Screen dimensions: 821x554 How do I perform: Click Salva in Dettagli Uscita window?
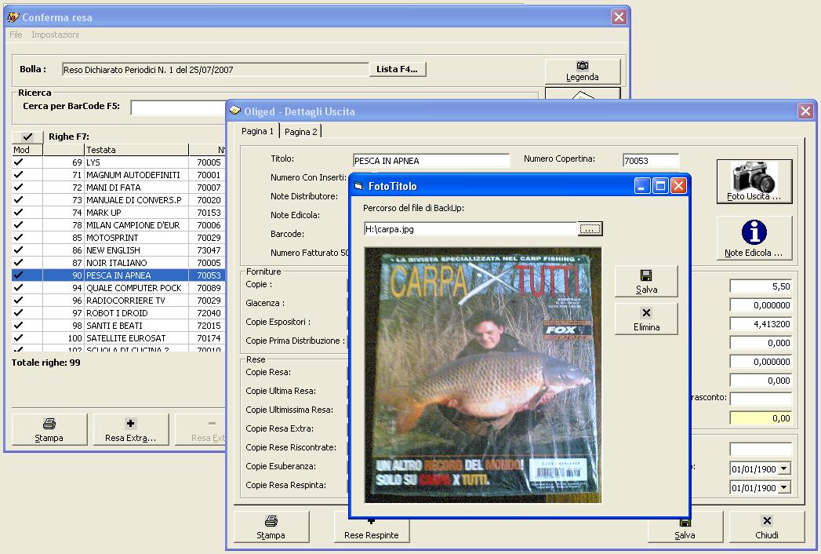point(685,530)
